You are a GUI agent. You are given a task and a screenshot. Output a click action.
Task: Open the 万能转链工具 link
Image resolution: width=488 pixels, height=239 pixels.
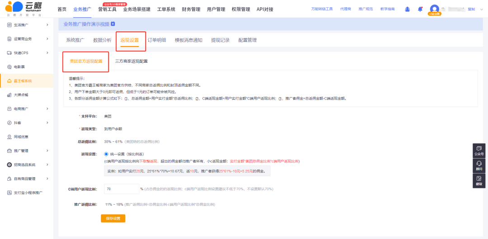click(x=322, y=9)
